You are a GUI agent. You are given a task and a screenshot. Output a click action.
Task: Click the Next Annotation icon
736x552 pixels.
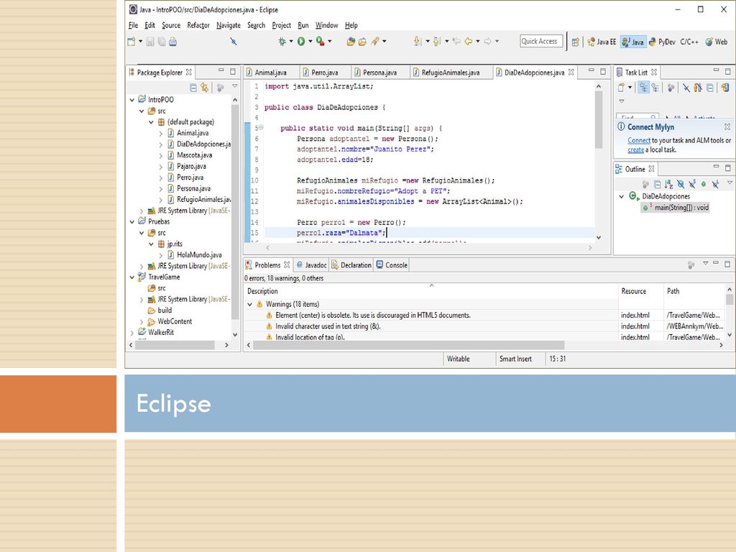[x=417, y=41]
